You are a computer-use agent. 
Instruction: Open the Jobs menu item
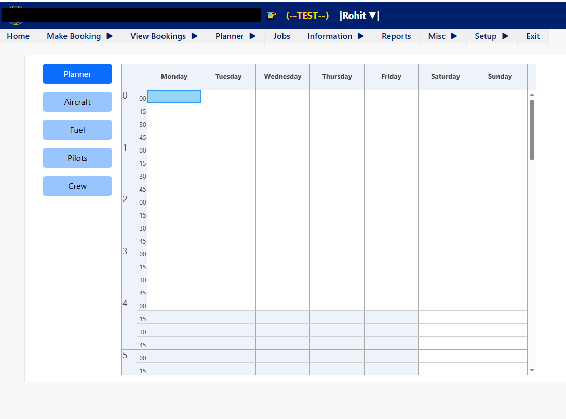[281, 36]
